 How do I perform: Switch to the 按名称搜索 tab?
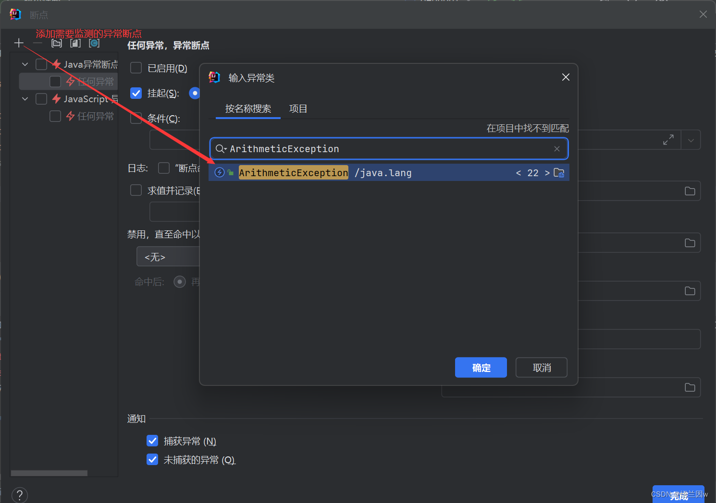tap(248, 109)
